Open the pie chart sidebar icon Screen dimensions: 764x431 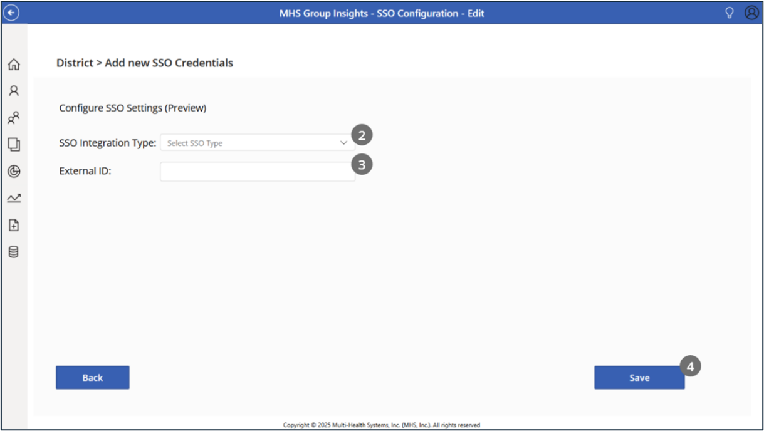pyautogui.click(x=13, y=171)
